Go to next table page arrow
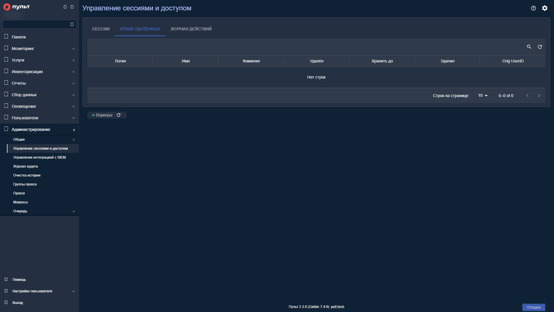Screen dimensions: 554x312 539,96
